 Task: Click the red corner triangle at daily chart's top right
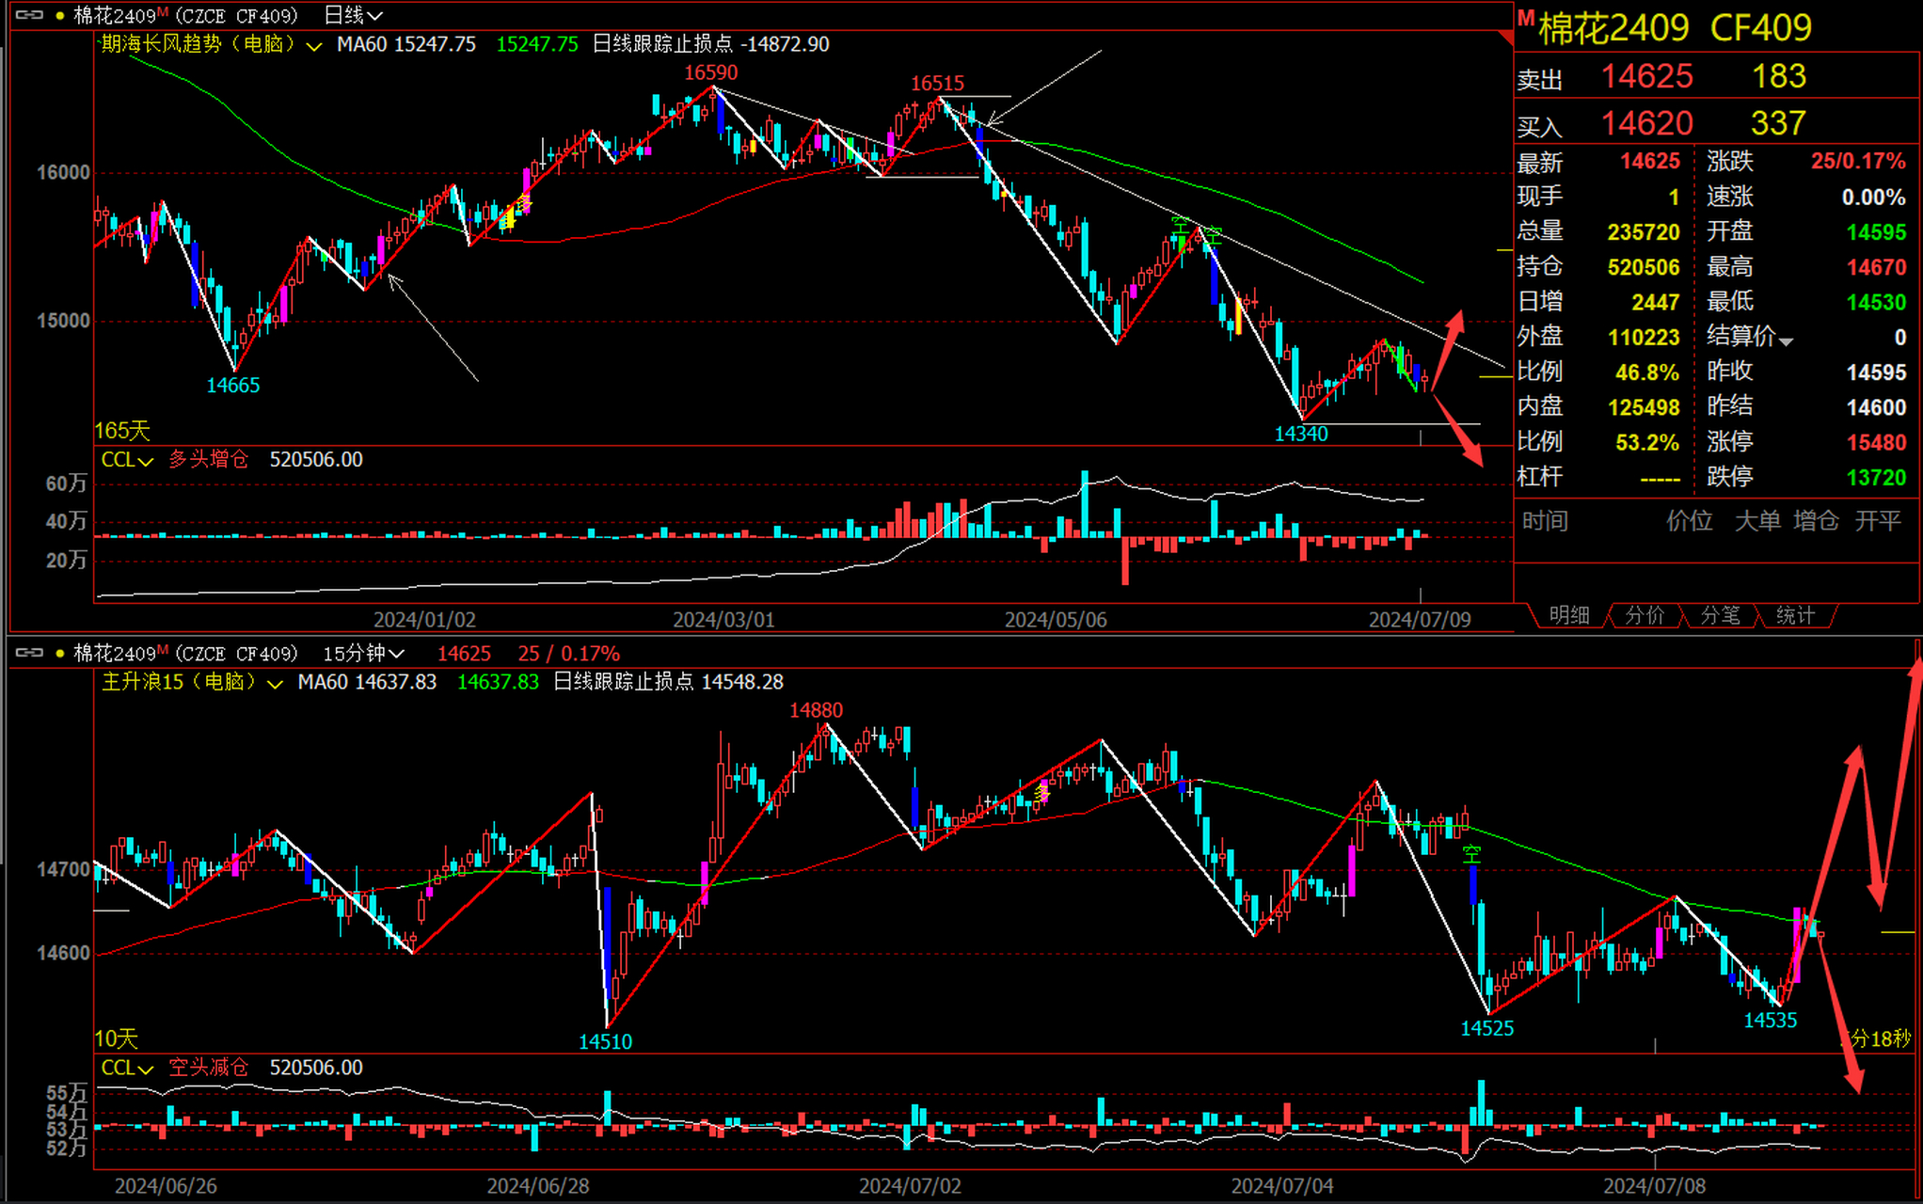[x=1506, y=38]
